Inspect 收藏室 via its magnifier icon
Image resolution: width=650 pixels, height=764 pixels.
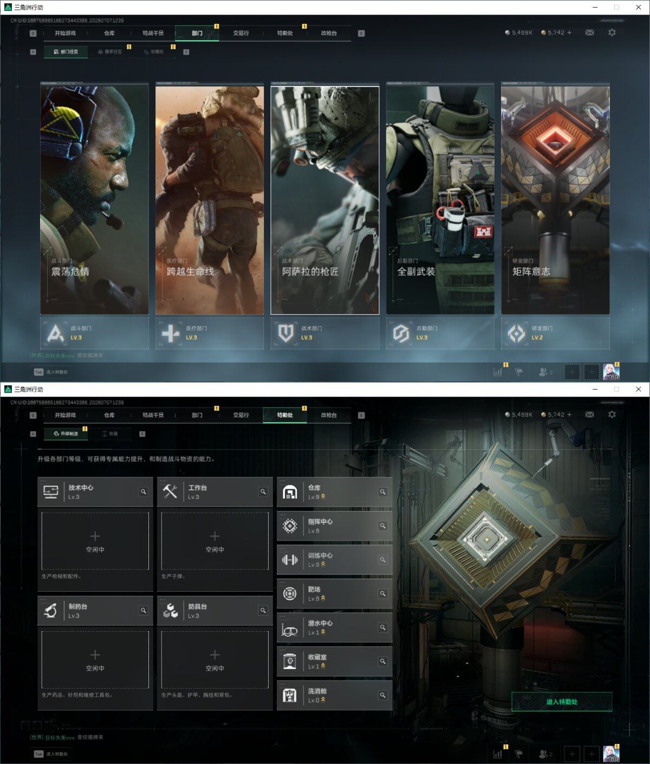tap(383, 661)
